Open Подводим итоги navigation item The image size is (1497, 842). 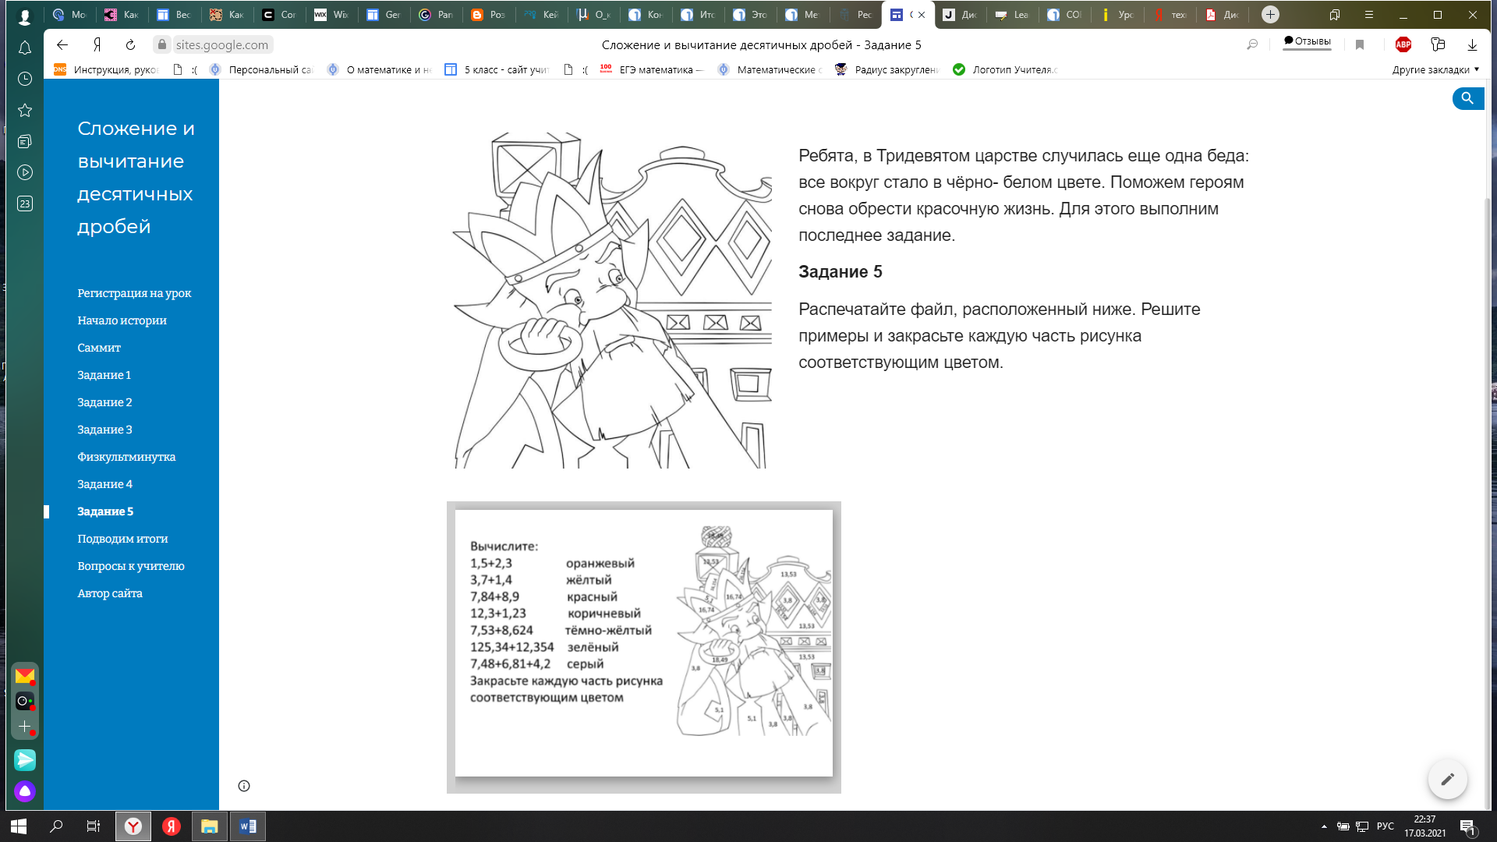[x=122, y=539]
